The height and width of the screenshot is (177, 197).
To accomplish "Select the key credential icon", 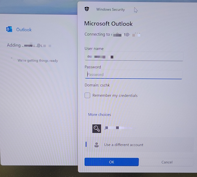I will [x=97, y=129].
